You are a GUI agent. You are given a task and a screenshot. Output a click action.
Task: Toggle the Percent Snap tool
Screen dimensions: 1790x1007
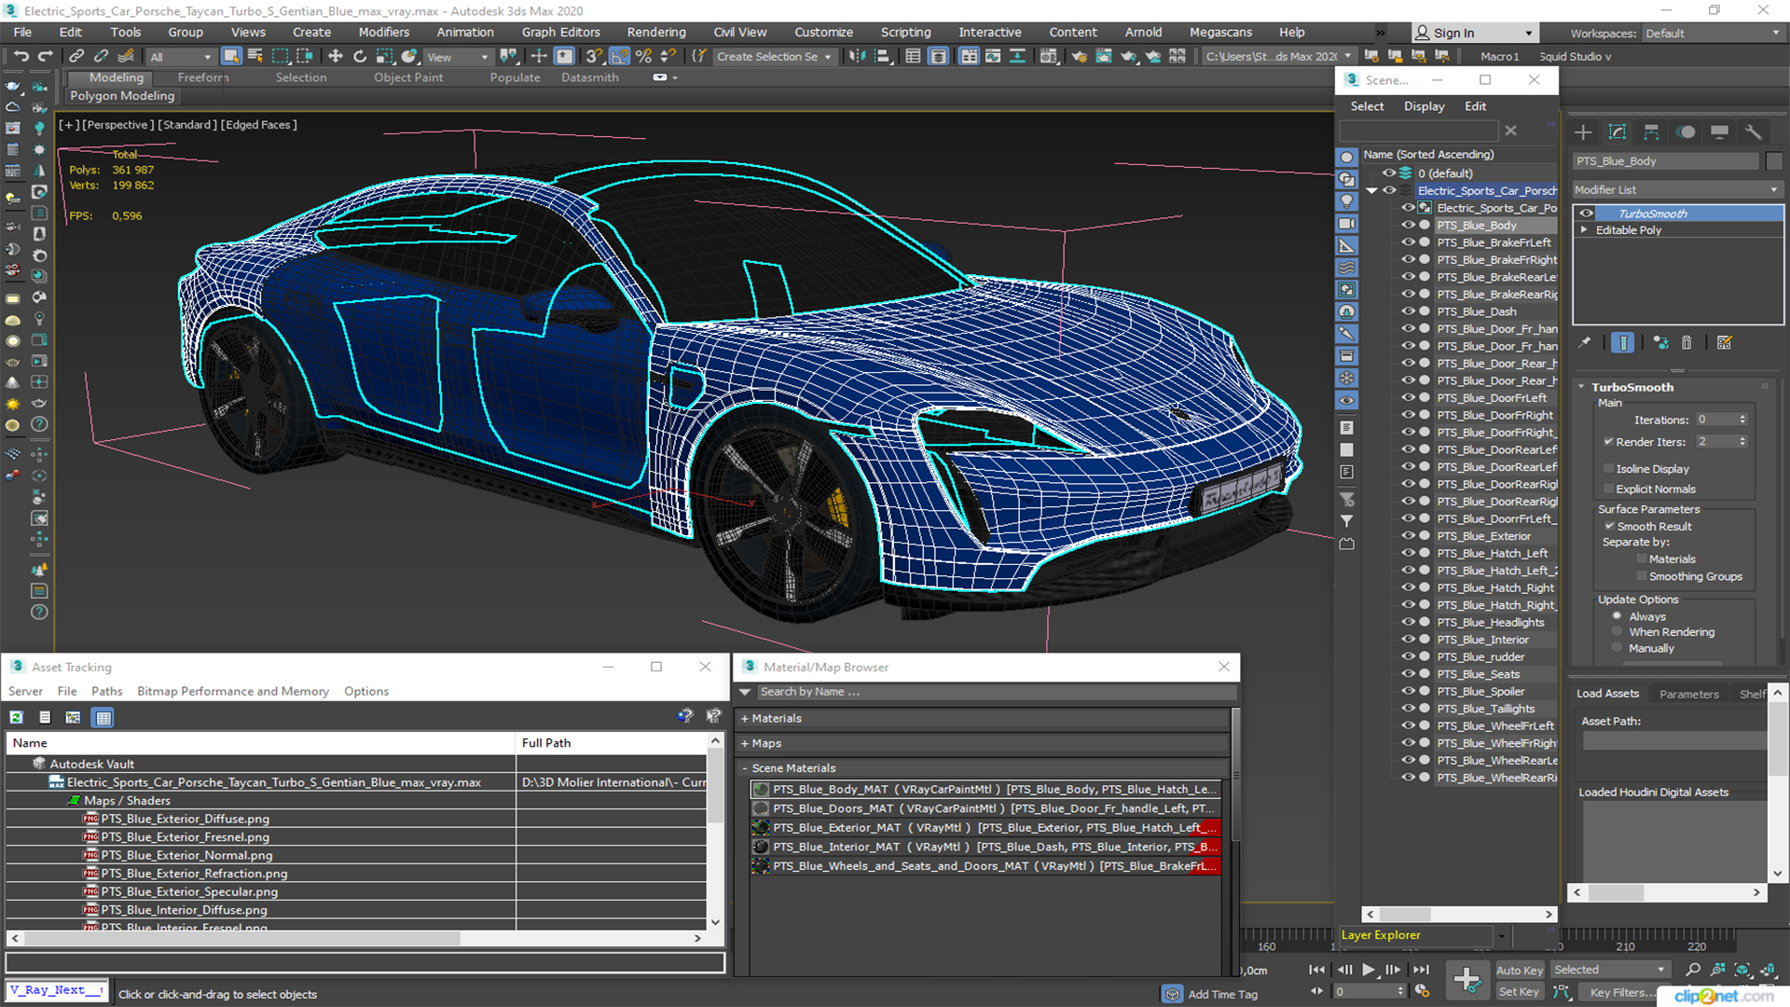[x=643, y=57]
